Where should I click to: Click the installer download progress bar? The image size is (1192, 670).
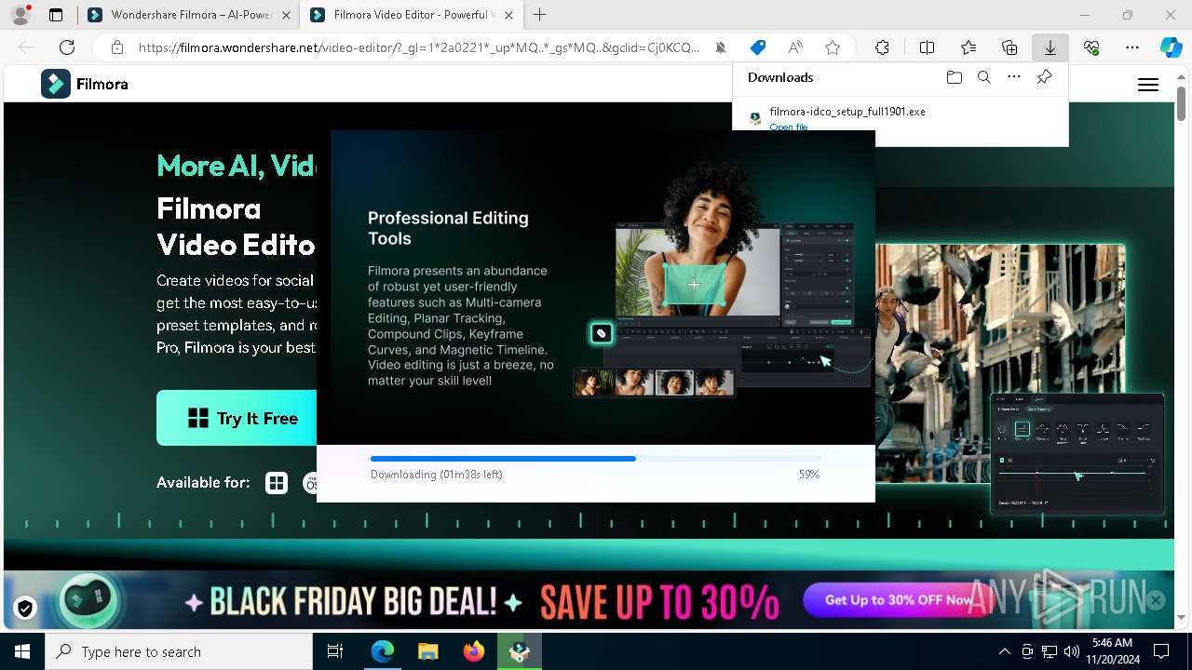(x=596, y=459)
